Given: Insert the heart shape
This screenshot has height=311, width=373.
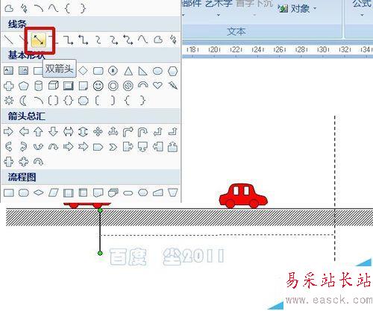Looking at the screenshot, I should [157, 85].
